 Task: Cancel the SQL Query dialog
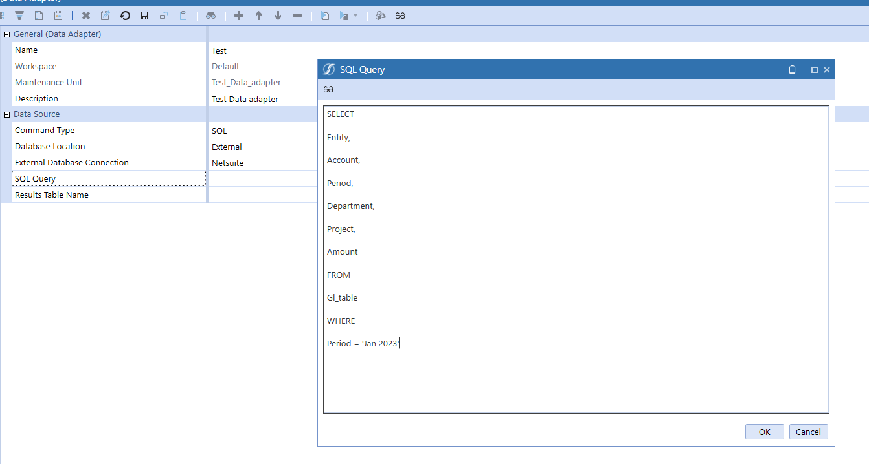click(x=809, y=432)
